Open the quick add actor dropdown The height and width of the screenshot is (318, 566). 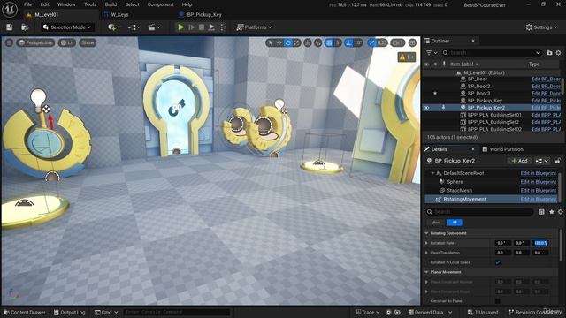point(114,27)
